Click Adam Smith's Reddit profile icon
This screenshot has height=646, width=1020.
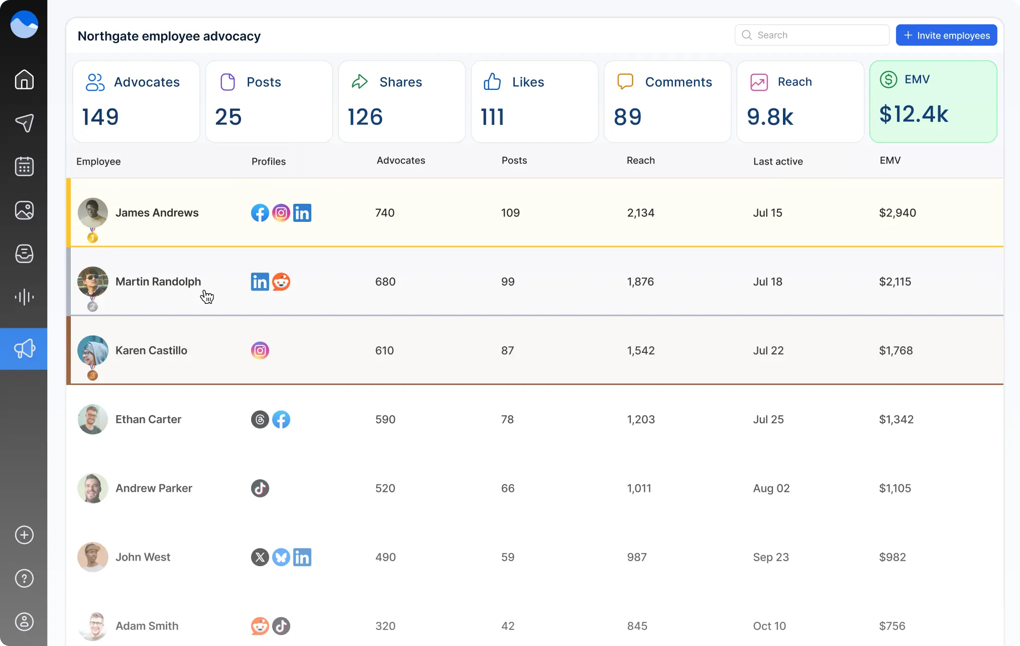(x=260, y=626)
